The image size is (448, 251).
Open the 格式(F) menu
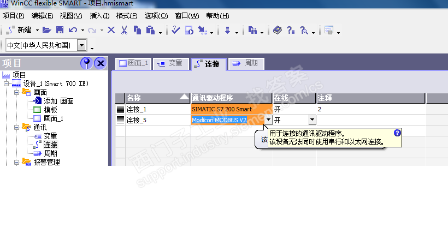pyautogui.click(x=127, y=16)
